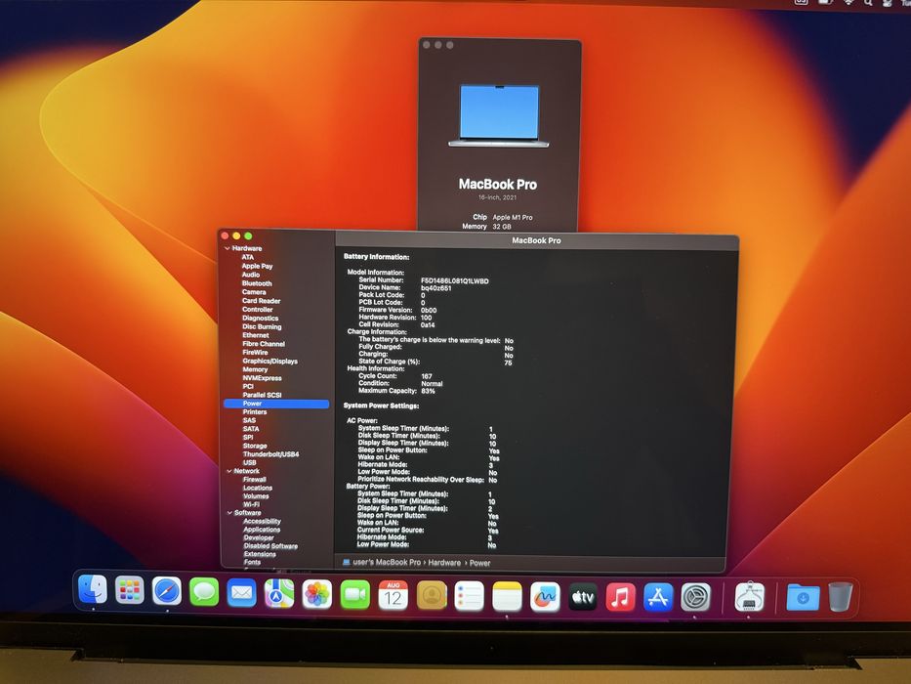Image resolution: width=911 pixels, height=684 pixels.
Task: Open System Settings gear in Dock
Action: point(695,597)
